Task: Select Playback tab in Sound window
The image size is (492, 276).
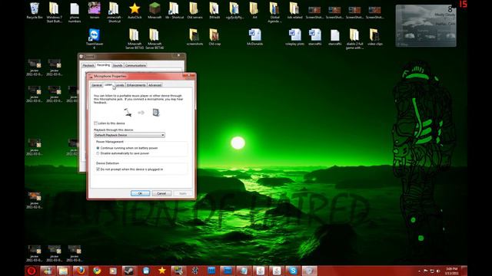Action: pyautogui.click(x=88, y=65)
